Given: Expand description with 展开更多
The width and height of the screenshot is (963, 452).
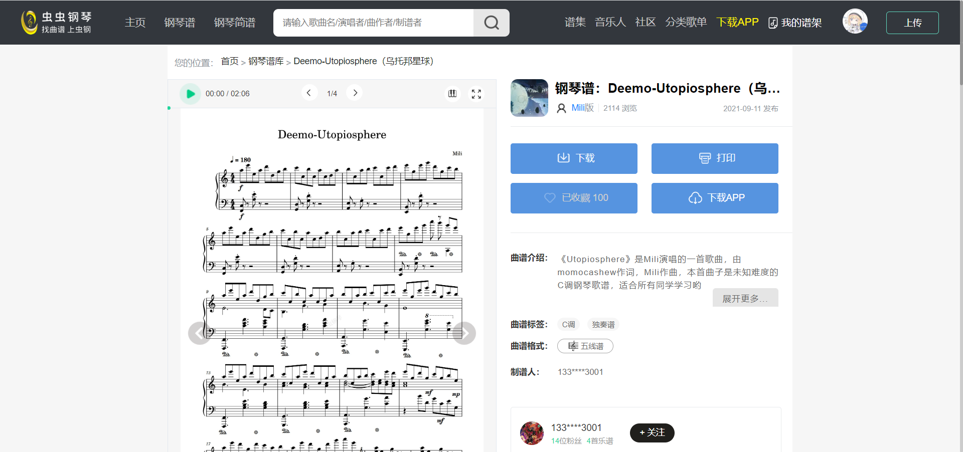Looking at the screenshot, I should click(745, 298).
